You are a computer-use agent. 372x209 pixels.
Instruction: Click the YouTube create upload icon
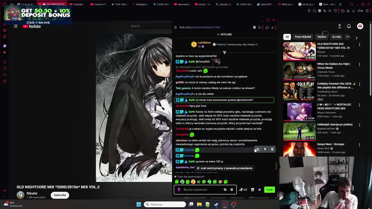(x=339, y=26)
